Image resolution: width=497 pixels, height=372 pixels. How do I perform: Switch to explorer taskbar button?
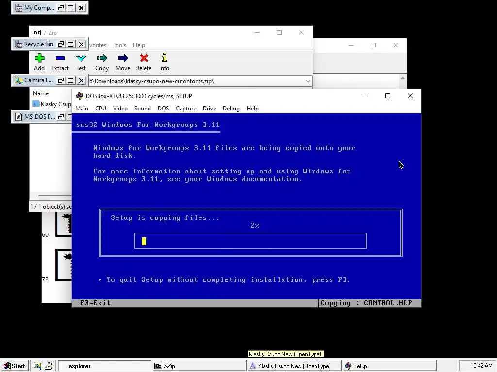point(105,366)
